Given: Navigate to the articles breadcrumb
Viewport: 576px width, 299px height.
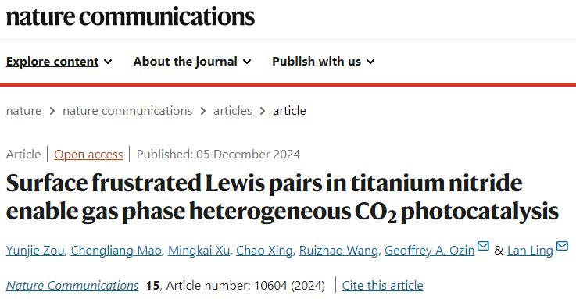Looking at the screenshot, I should (233, 110).
